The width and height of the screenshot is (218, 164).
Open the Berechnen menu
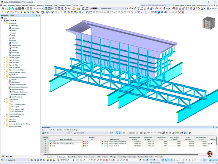(x=40, y=5)
